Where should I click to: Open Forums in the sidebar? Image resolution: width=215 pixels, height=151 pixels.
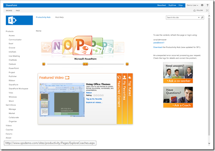click(9, 134)
